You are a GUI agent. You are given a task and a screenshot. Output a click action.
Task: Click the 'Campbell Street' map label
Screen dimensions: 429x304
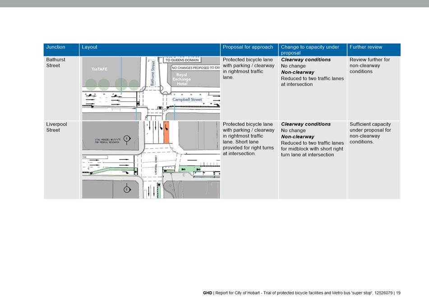187,99
